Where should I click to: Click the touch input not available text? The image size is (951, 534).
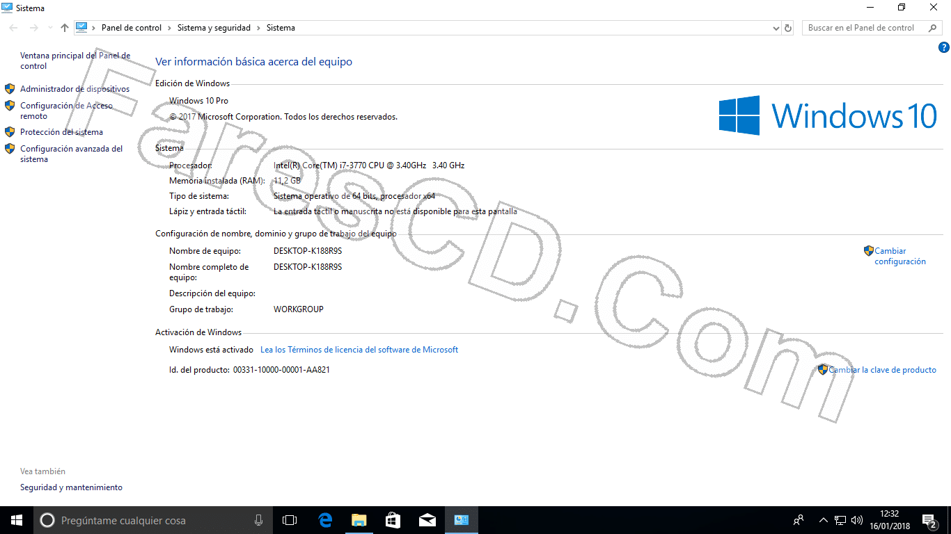point(395,211)
